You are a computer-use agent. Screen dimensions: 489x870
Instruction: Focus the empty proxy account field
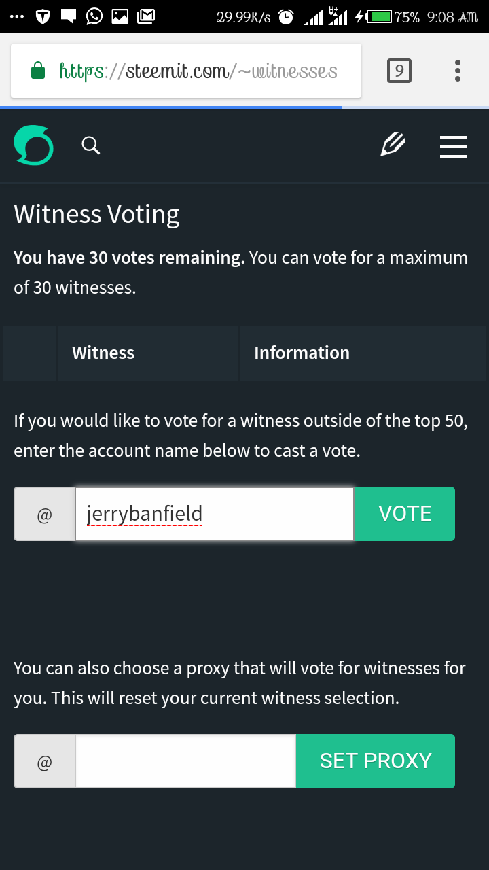click(185, 761)
